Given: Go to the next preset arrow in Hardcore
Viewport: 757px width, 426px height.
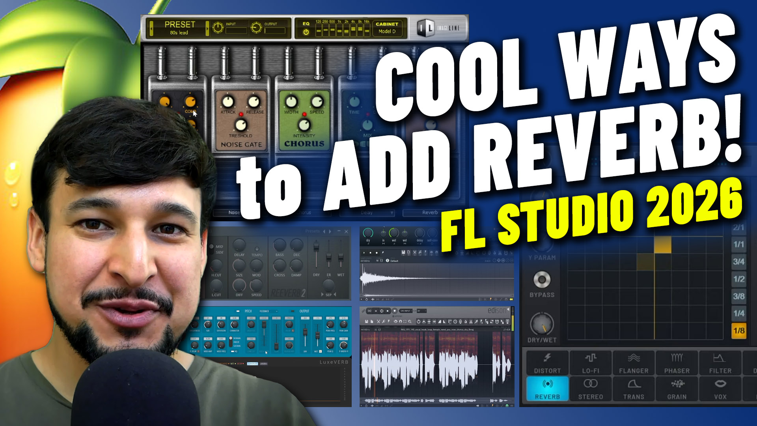Looking at the screenshot, I should (x=207, y=28).
